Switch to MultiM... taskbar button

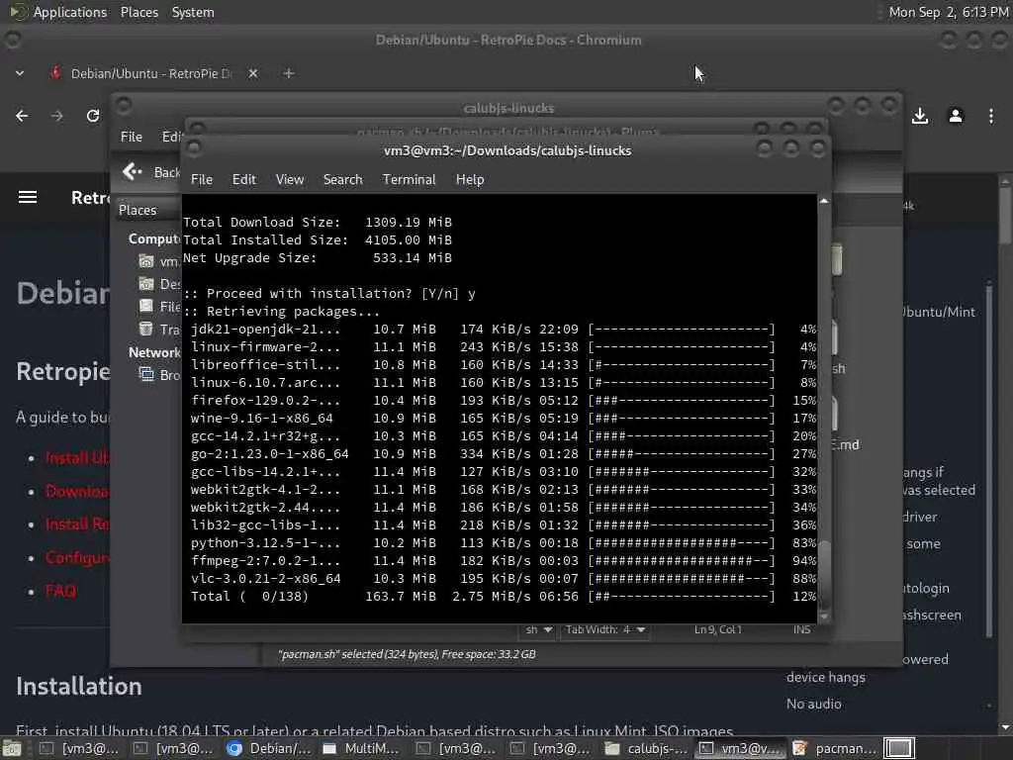[363, 749]
